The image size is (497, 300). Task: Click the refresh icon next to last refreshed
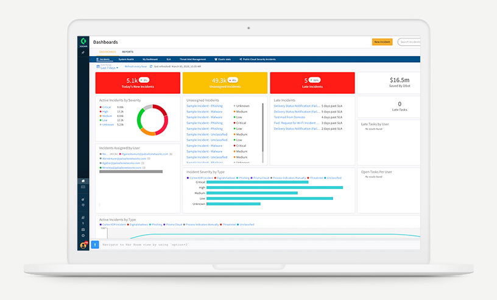pyautogui.click(x=151, y=66)
